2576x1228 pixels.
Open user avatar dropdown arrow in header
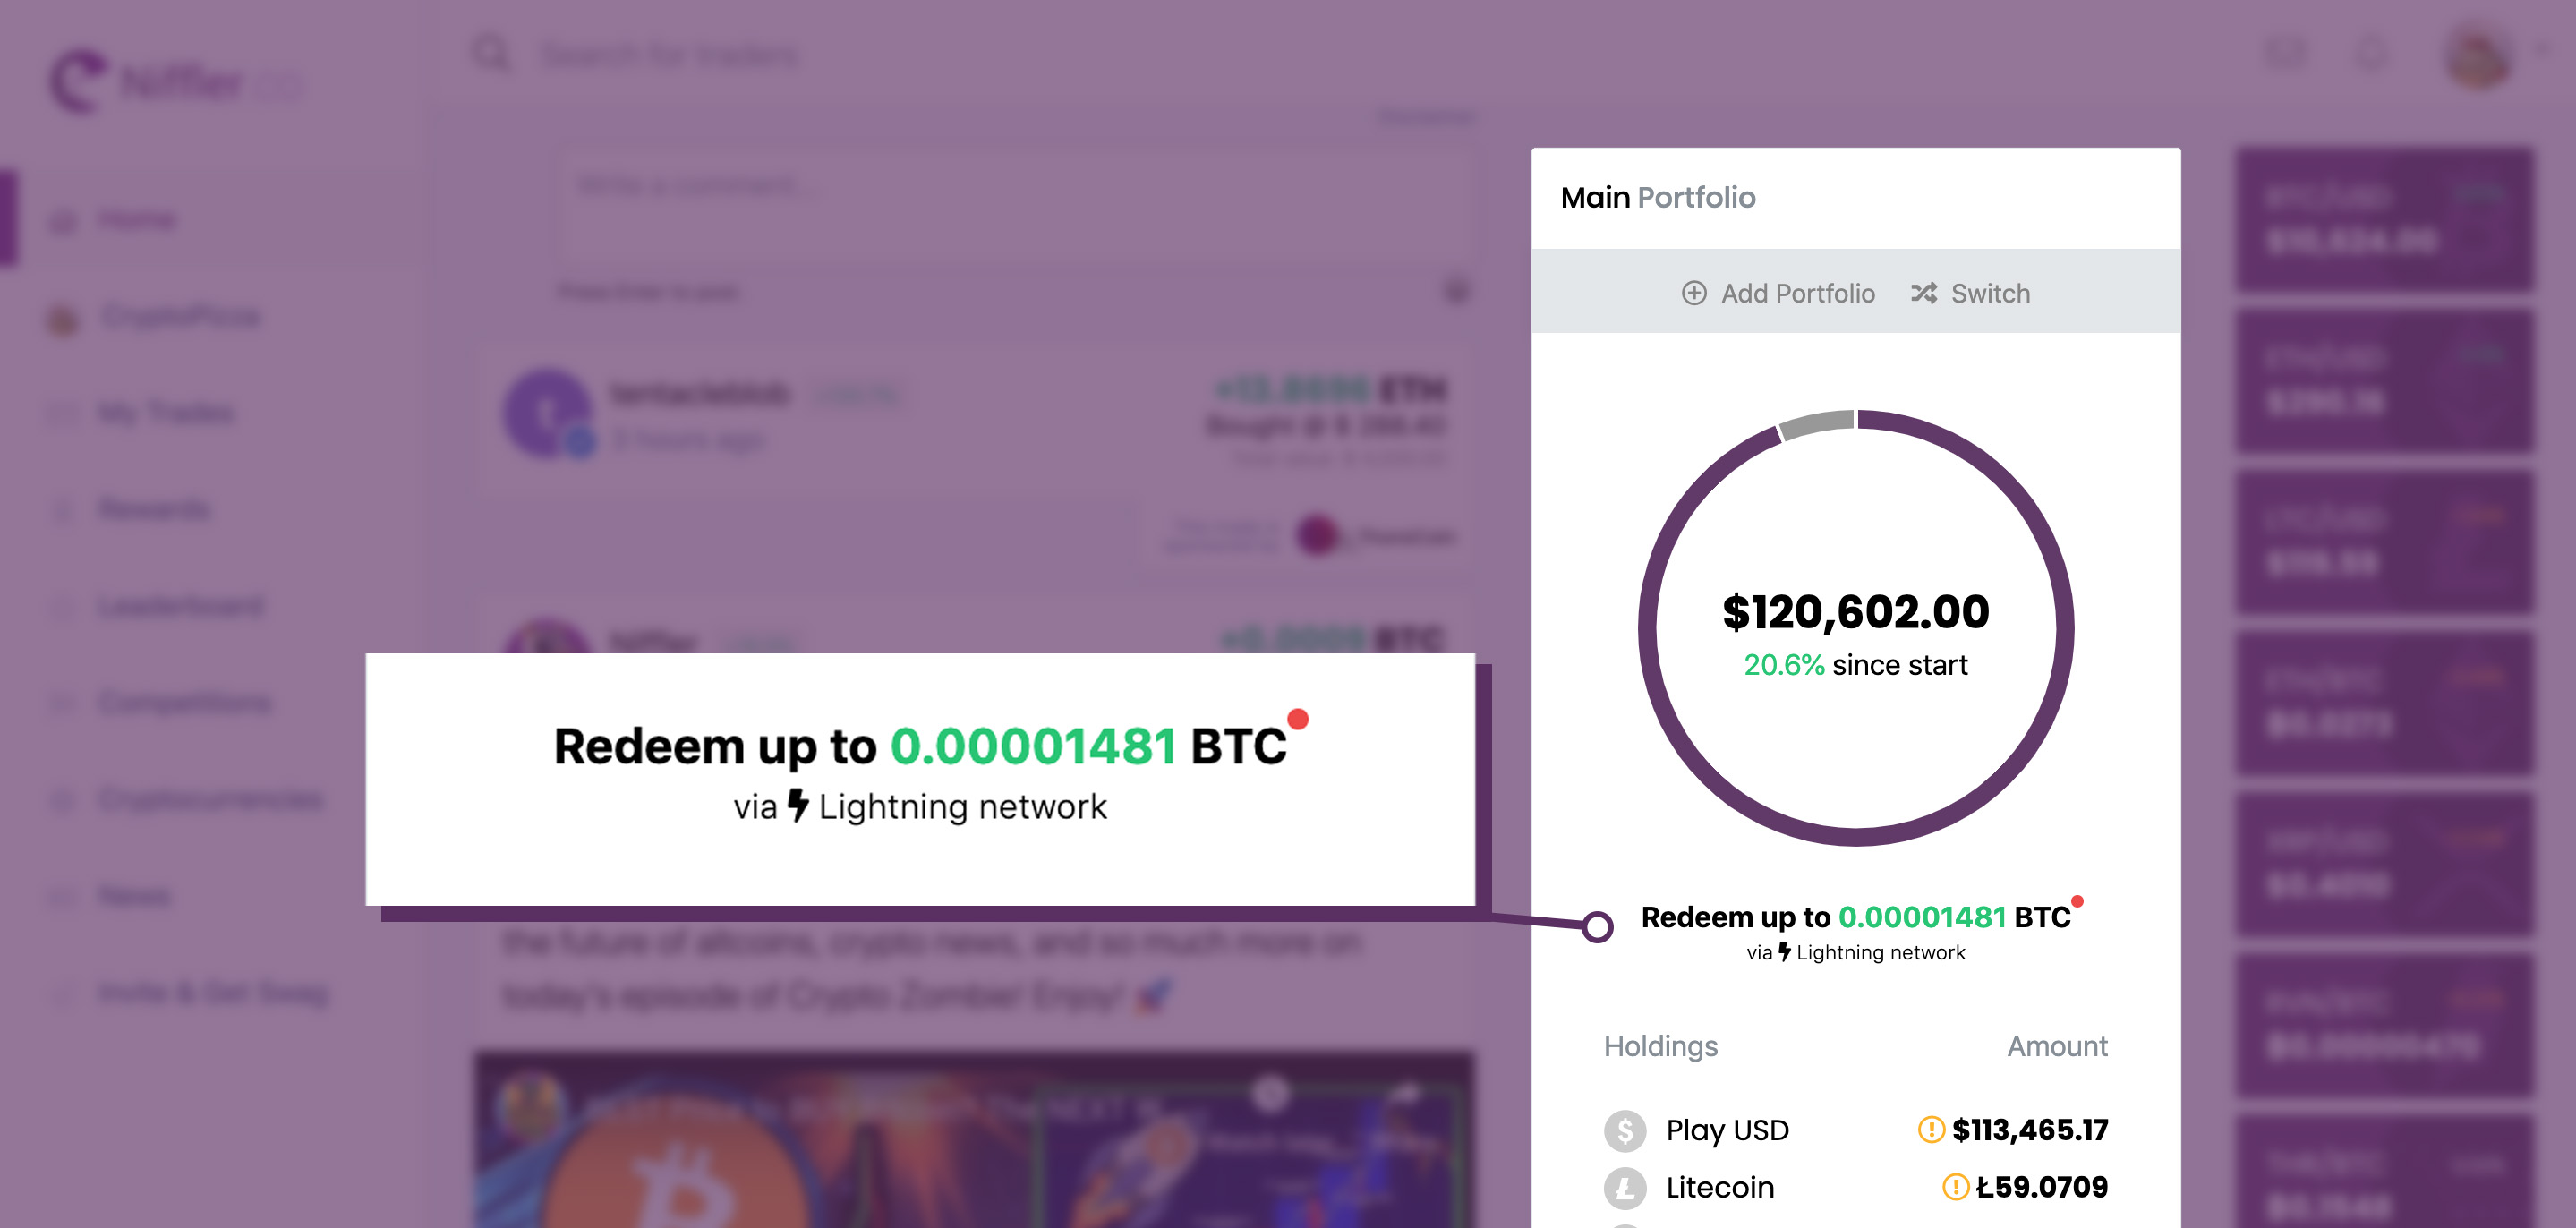pos(2543,48)
